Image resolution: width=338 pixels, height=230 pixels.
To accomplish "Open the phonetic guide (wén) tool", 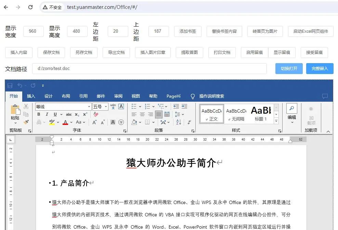I will point(113,106).
